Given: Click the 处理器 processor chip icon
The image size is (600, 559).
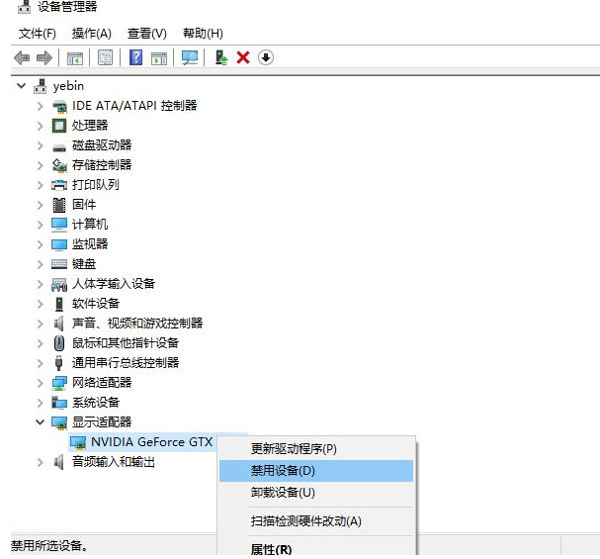Looking at the screenshot, I should point(59,126).
